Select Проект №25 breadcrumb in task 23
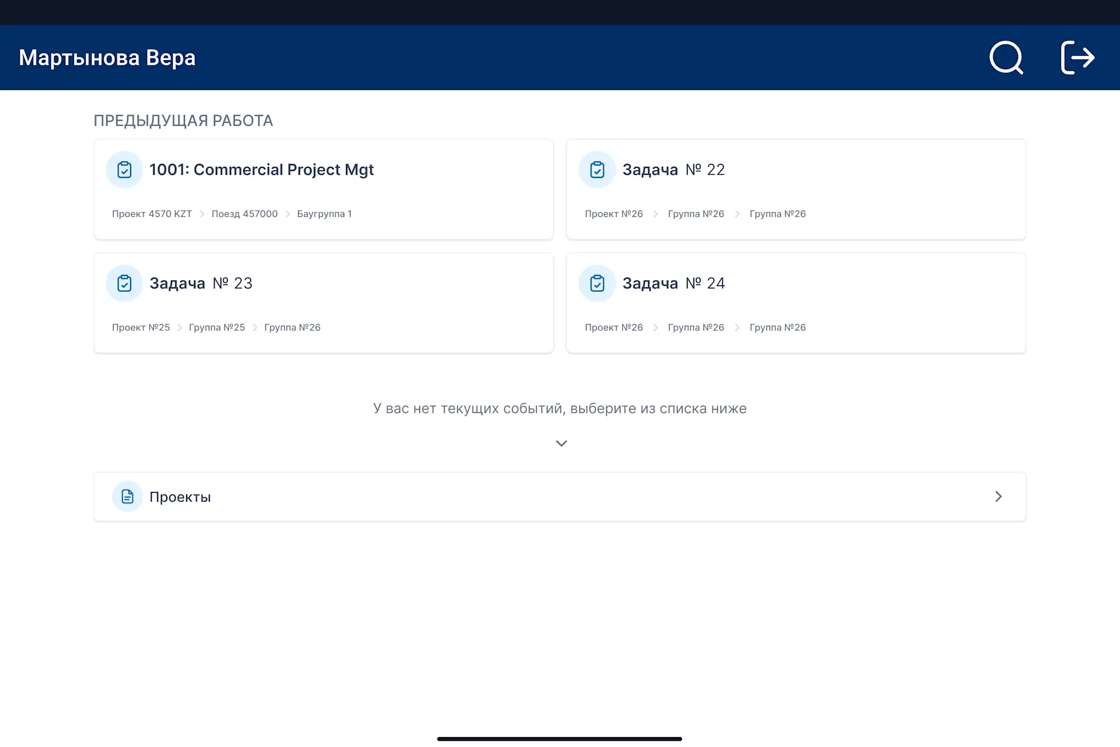1120x747 pixels. pos(141,328)
